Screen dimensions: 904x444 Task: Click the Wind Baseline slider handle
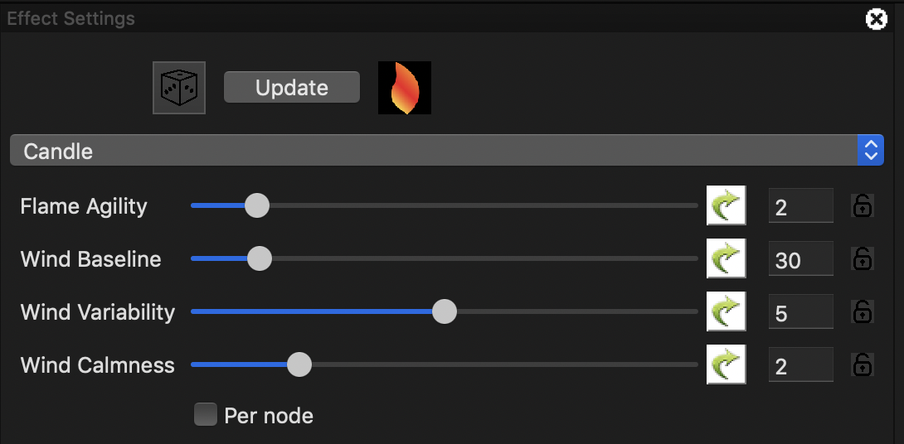click(x=260, y=258)
